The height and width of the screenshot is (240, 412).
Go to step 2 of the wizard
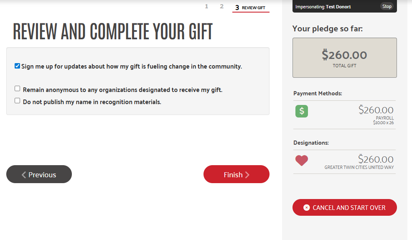[222, 7]
